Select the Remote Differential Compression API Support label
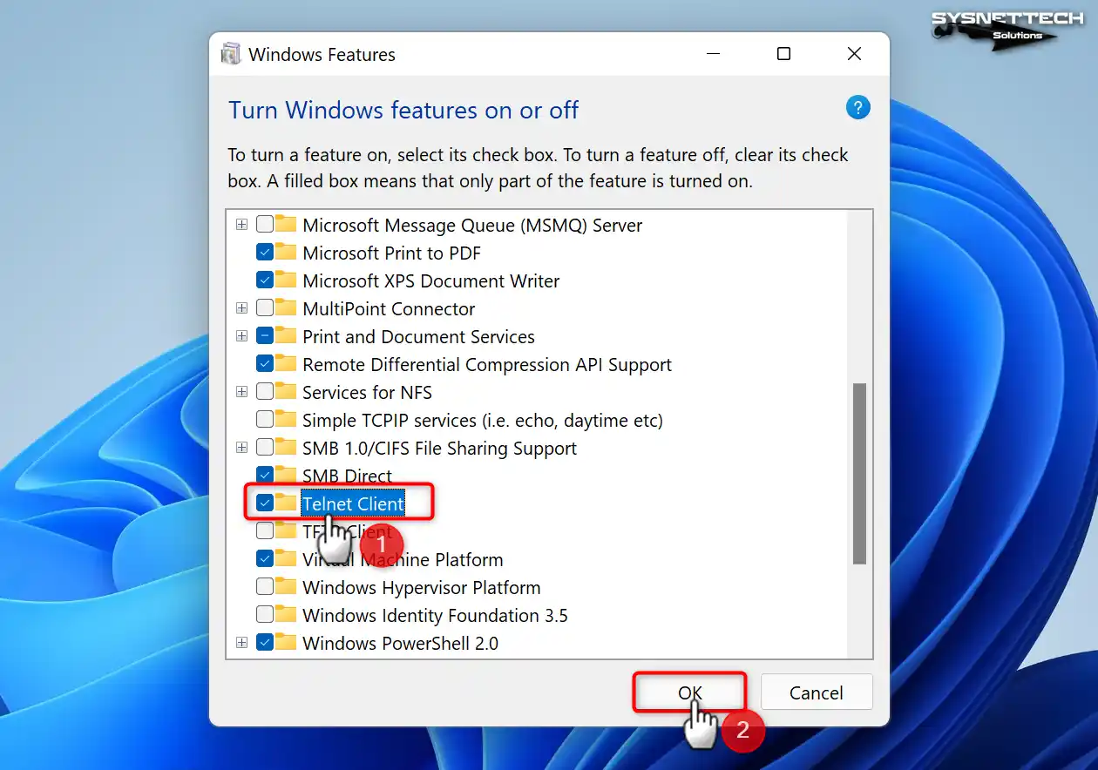This screenshot has width=1098, height=770. tap(487, 364)
